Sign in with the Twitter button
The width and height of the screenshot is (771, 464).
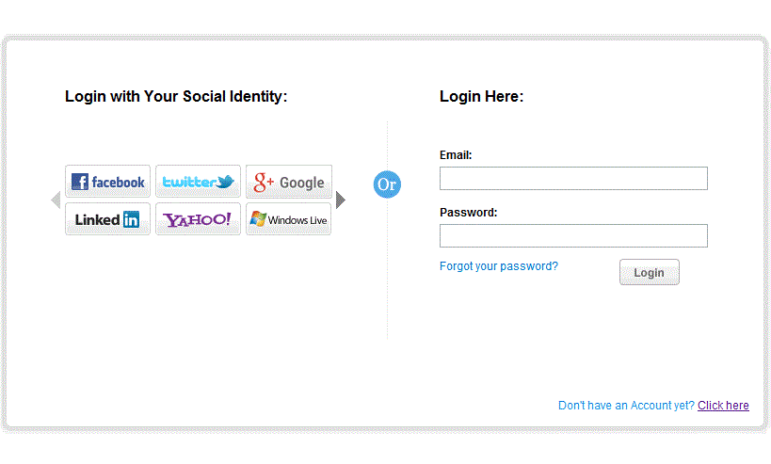tap(198, 182)
